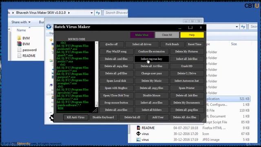The width and height of the screenshot is (261, 147).
Task: Click the Open/Close Disk Tray button
Action: [116, 95]
